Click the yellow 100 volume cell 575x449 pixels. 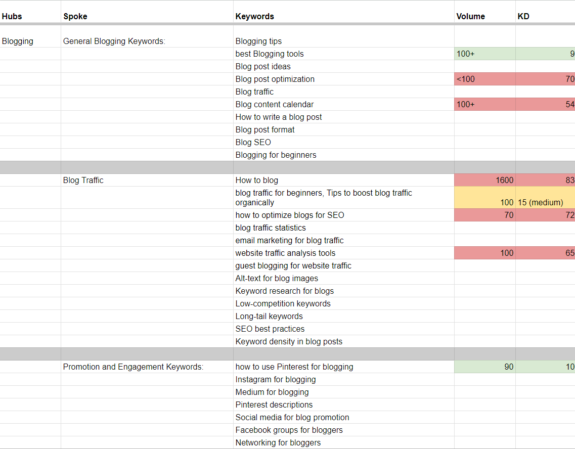point(485,198)
